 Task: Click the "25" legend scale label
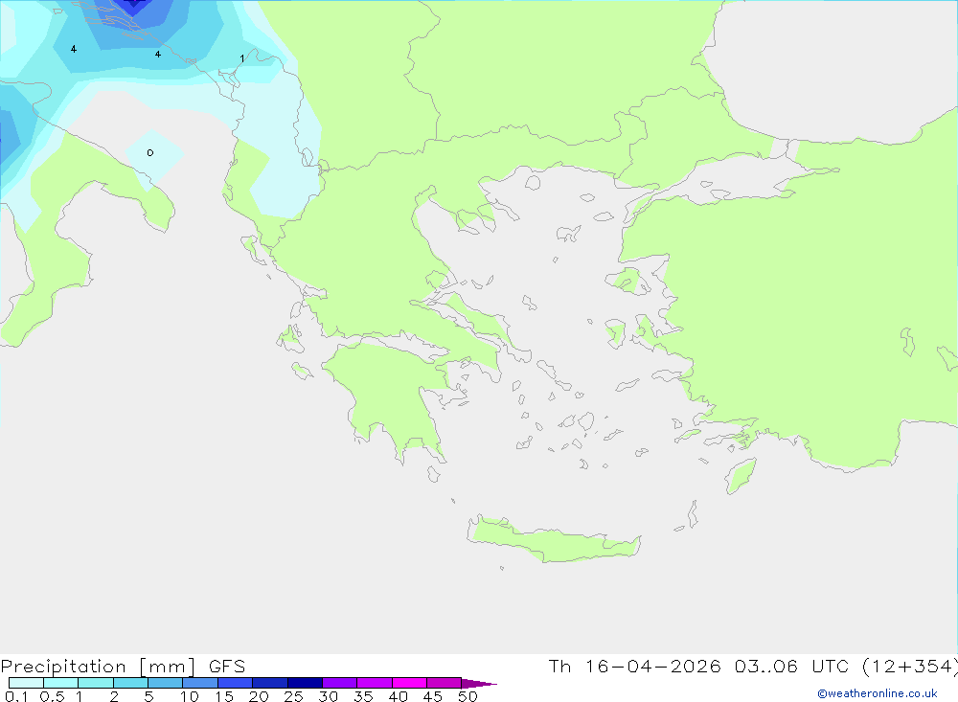click(x=293, y=696)
